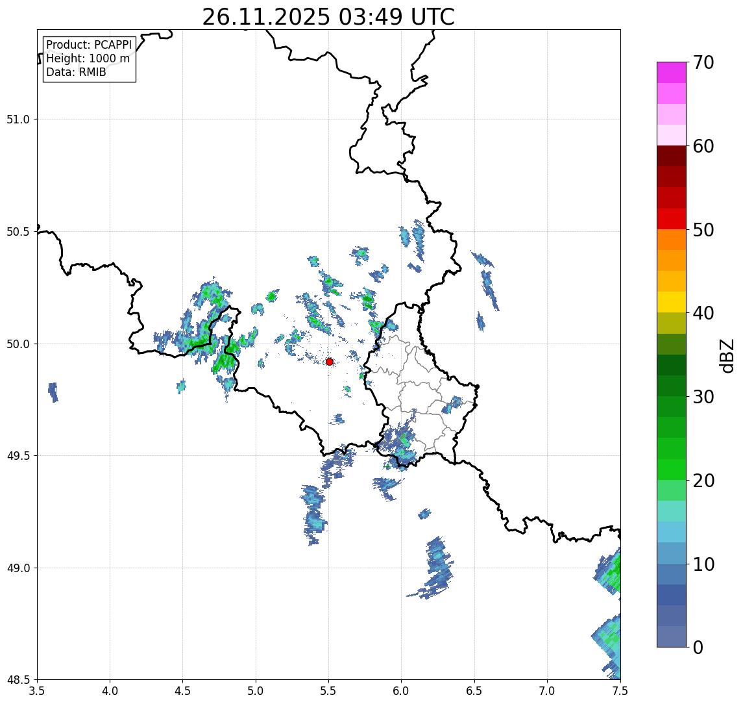This screenshot has height=704, width=743.
Task: Click the 'Data: RMIB' label
Action: point(76,72)
